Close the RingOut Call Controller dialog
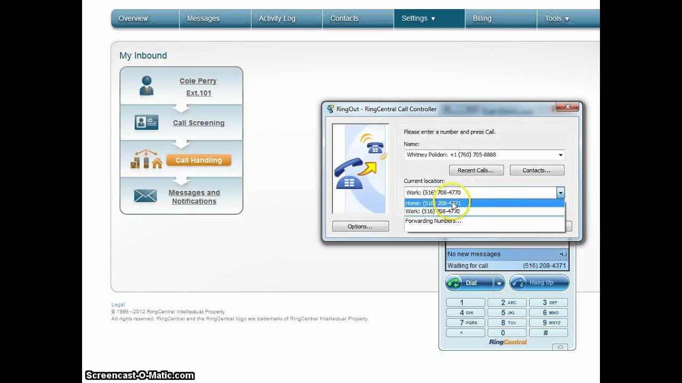 point(567,107)
